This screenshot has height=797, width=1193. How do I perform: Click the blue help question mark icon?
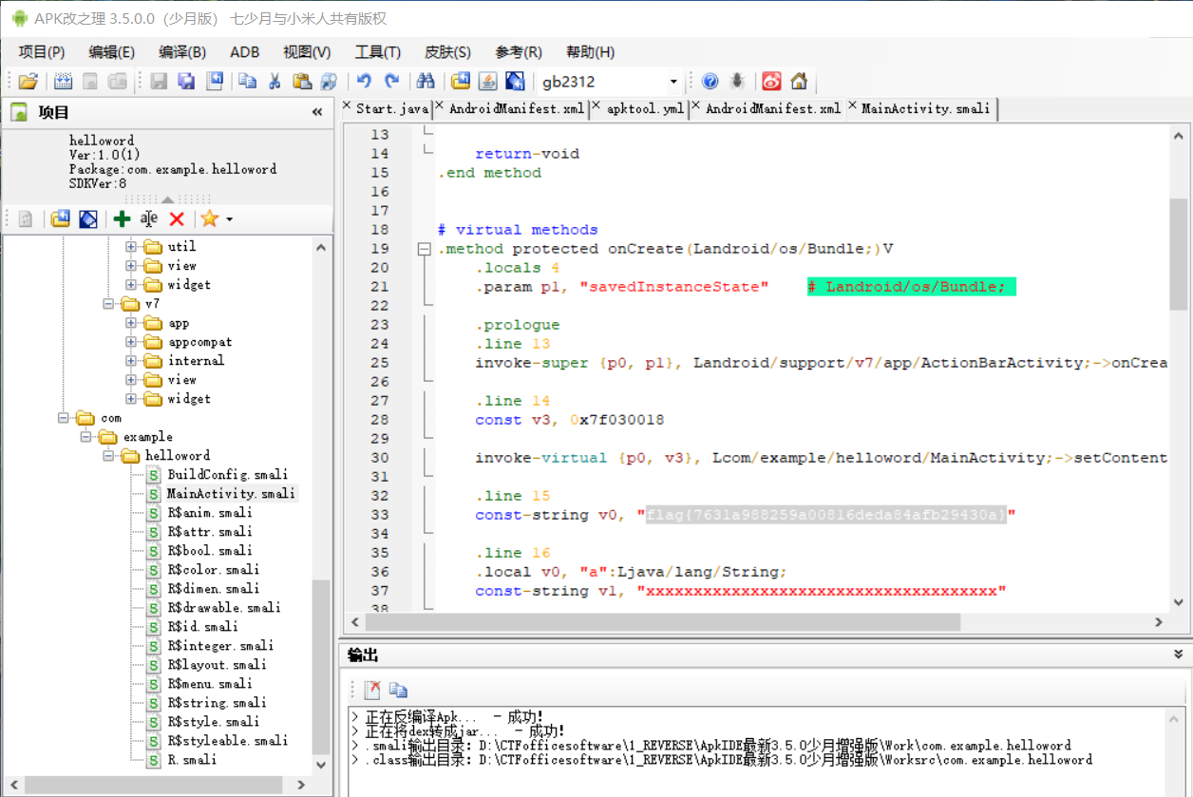[x=710, y=82]
